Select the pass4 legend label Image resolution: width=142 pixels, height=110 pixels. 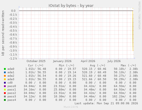tap(12, 100)
